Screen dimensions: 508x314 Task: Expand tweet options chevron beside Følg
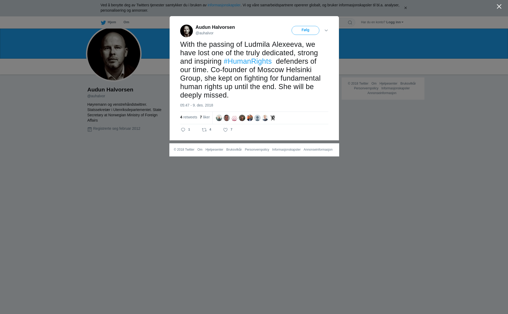pos(326,30)
